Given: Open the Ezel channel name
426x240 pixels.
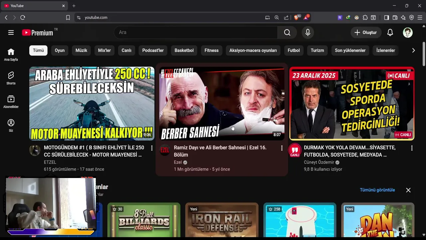Looking at the screenshot, I should 178,162.
